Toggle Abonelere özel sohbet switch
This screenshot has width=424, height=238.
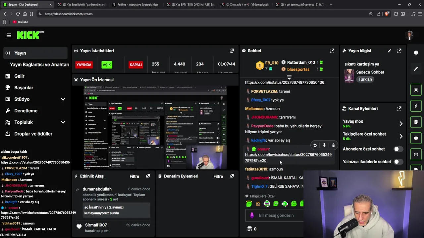click(x=398, y=149)
